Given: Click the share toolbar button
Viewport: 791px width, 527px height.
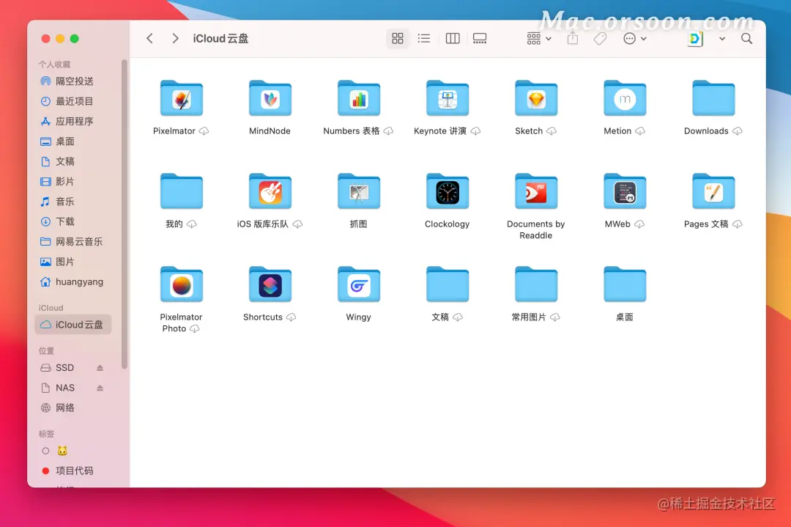Looking at the screenshot, I should point(573,38).
